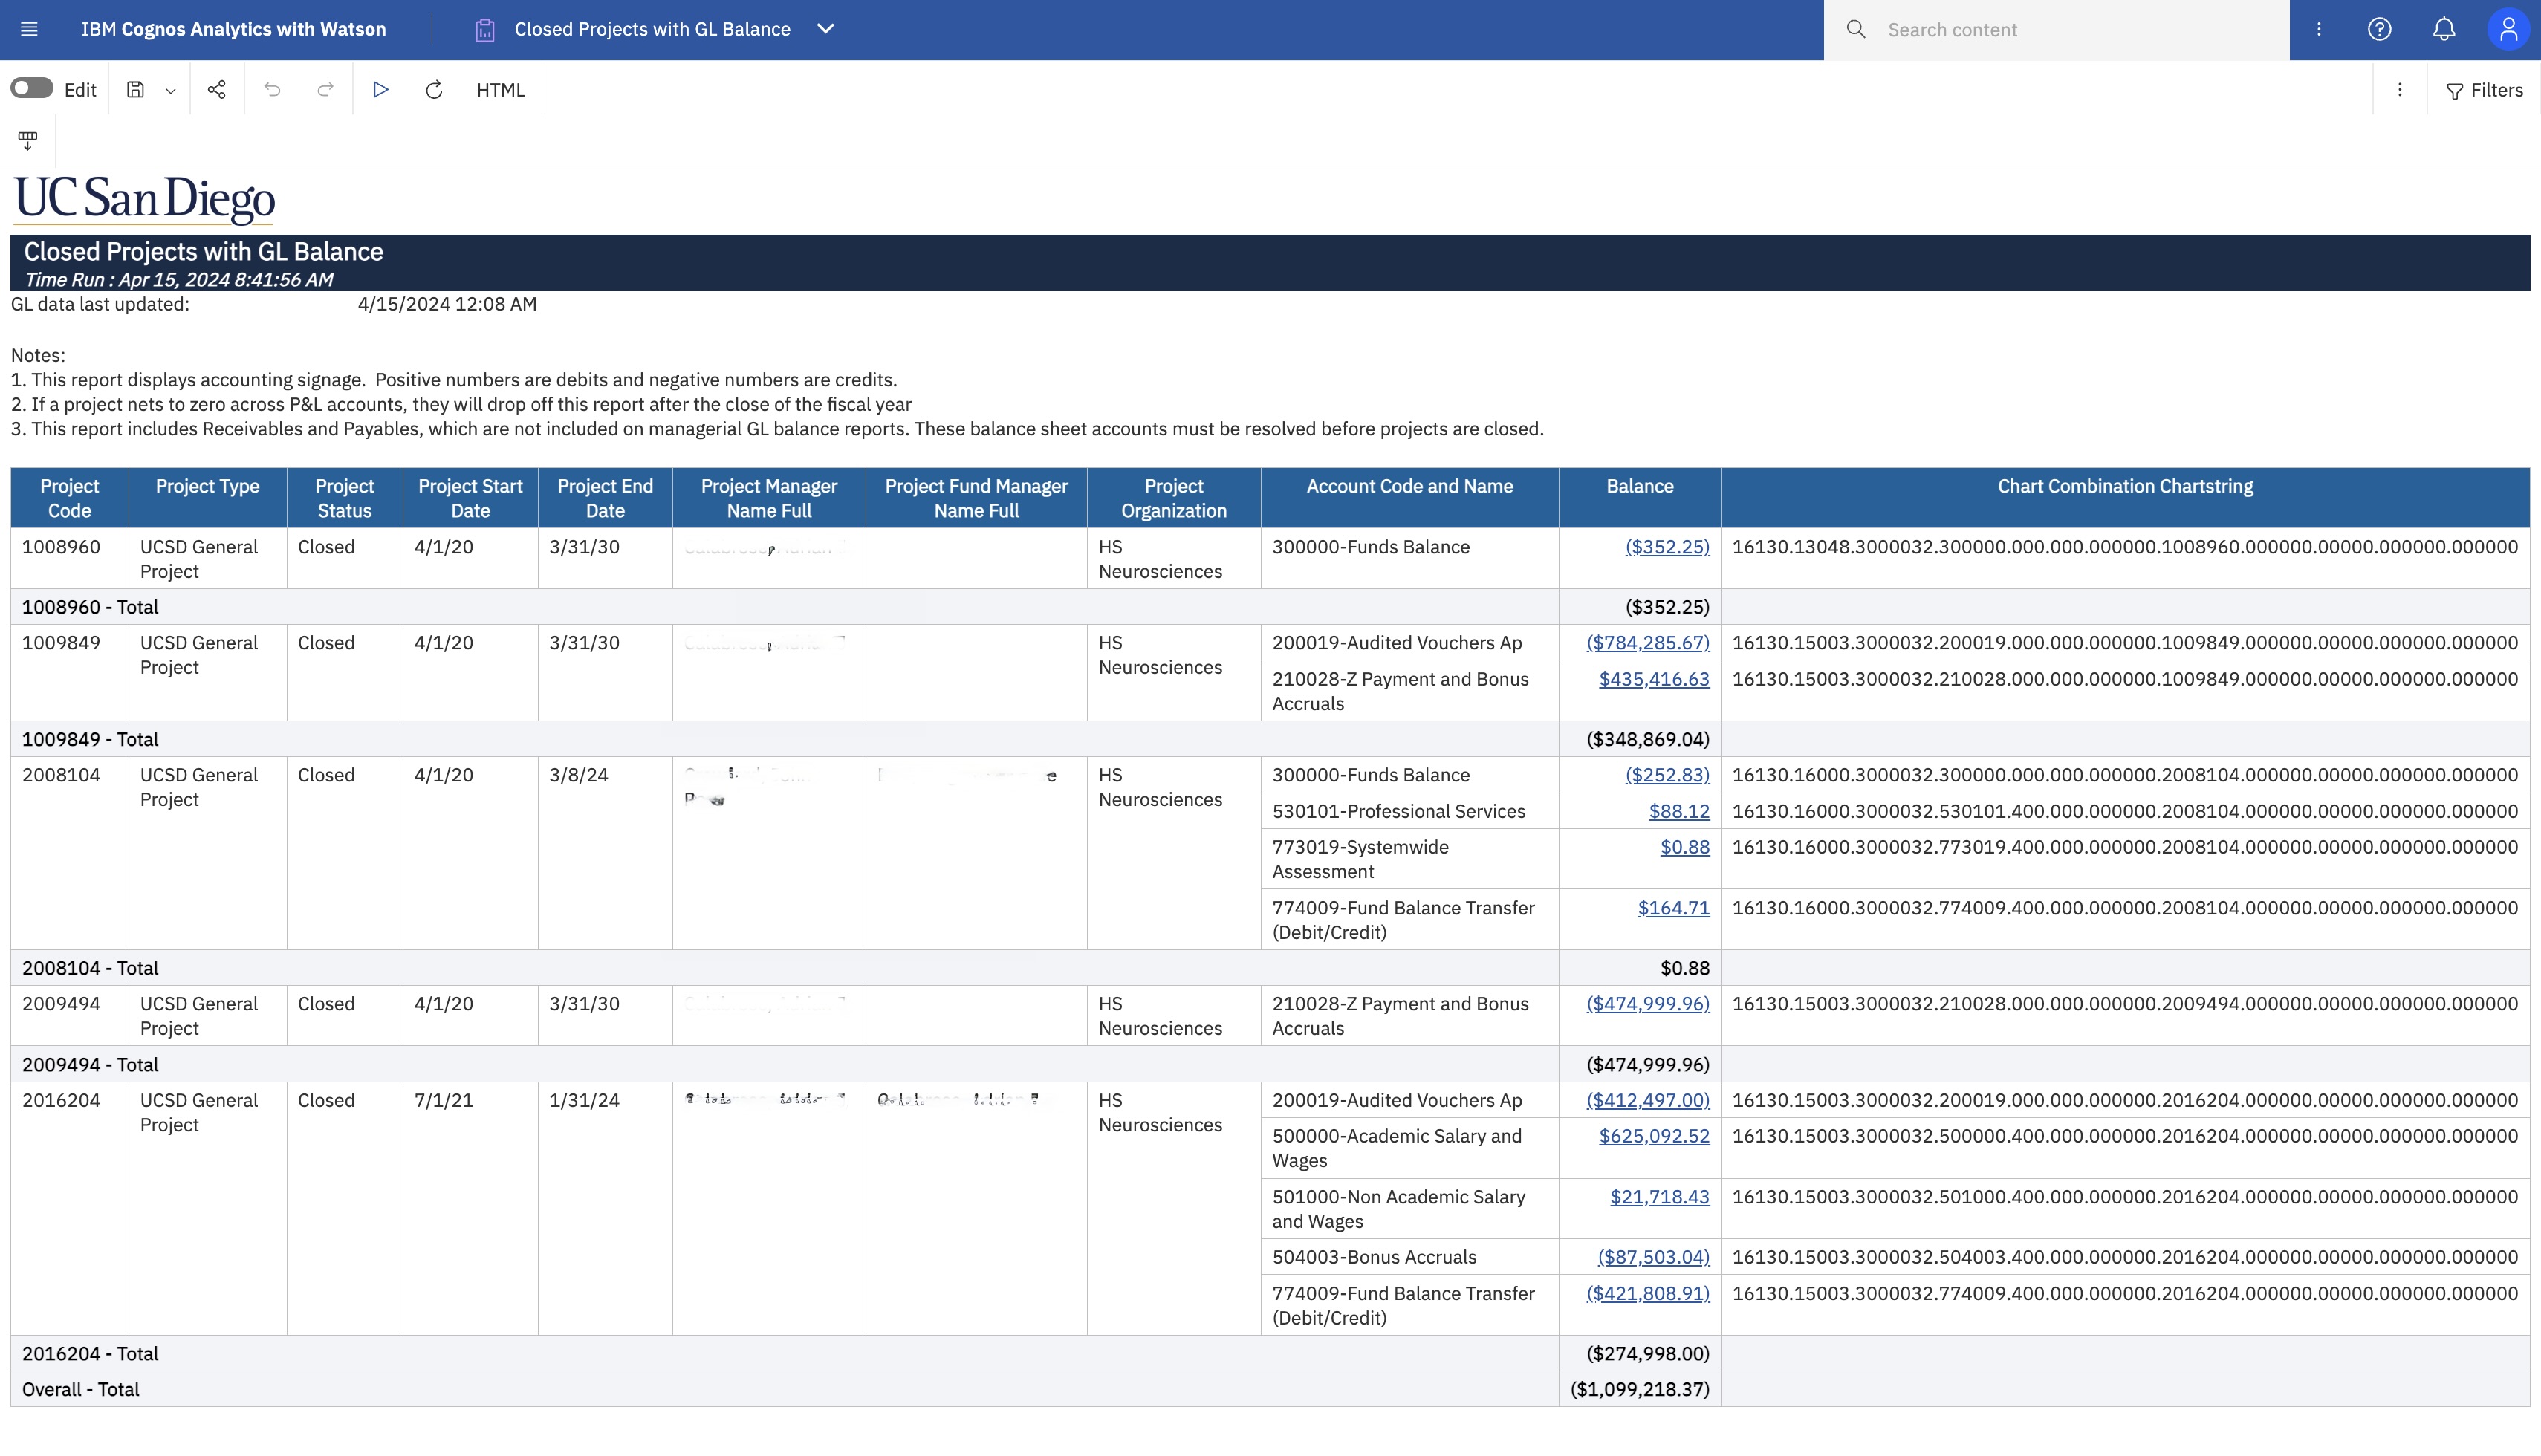Click the ($784,285.67) balance link
Image resolution: width=2541 pixels, height=1456 pixels.
(x=1647, y=643)
